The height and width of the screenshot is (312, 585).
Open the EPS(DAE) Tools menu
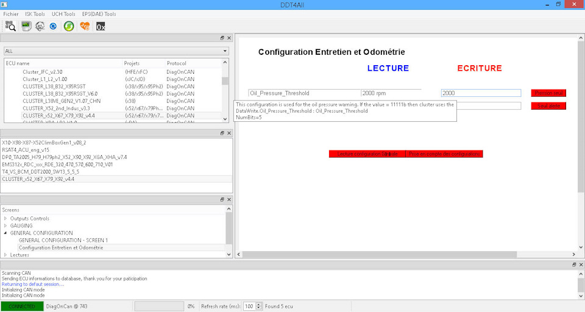click(99, 14)
